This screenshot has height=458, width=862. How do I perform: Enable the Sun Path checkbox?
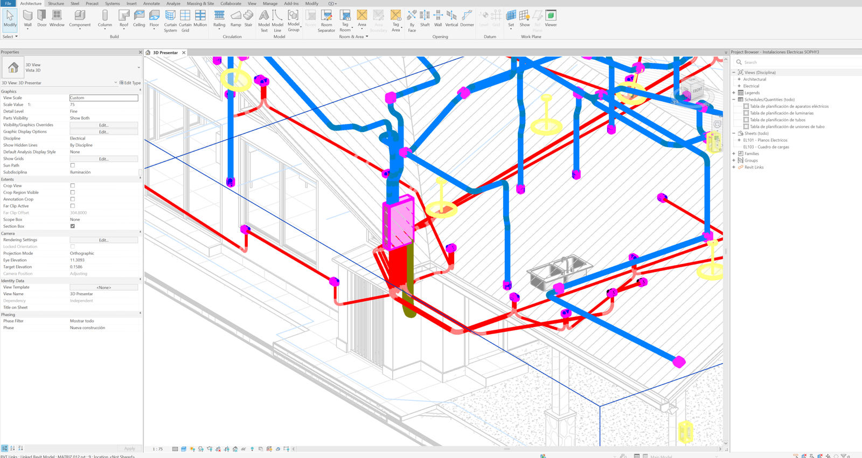pos(73,165)
